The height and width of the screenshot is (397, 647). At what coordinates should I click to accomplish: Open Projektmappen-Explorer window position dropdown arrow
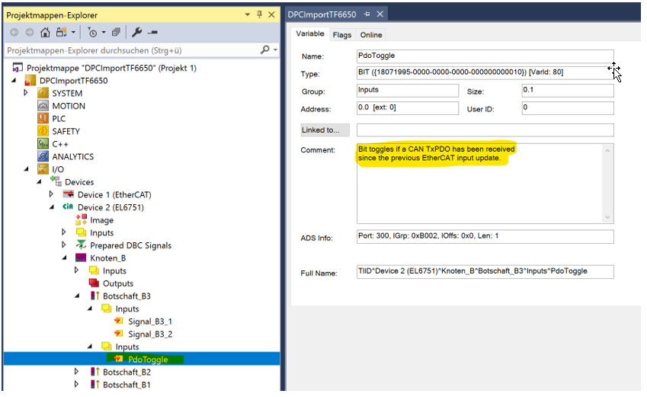(x=247, y=14)
